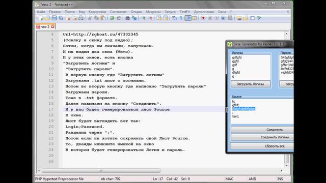Click 'PHP Hypertext Preprocessor file' in the status bar
326x183 pixels.
coord(59,179)
